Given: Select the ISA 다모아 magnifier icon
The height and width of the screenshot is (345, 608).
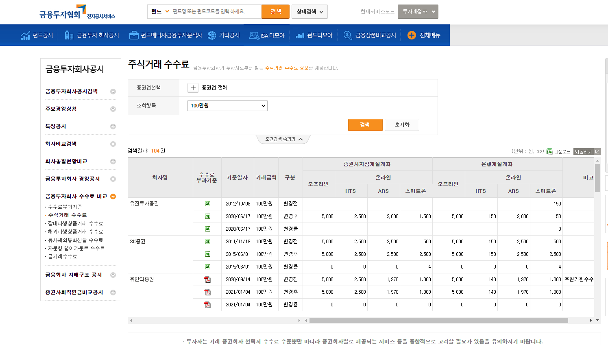Looking at the screenshot, I should pos(255,35).
